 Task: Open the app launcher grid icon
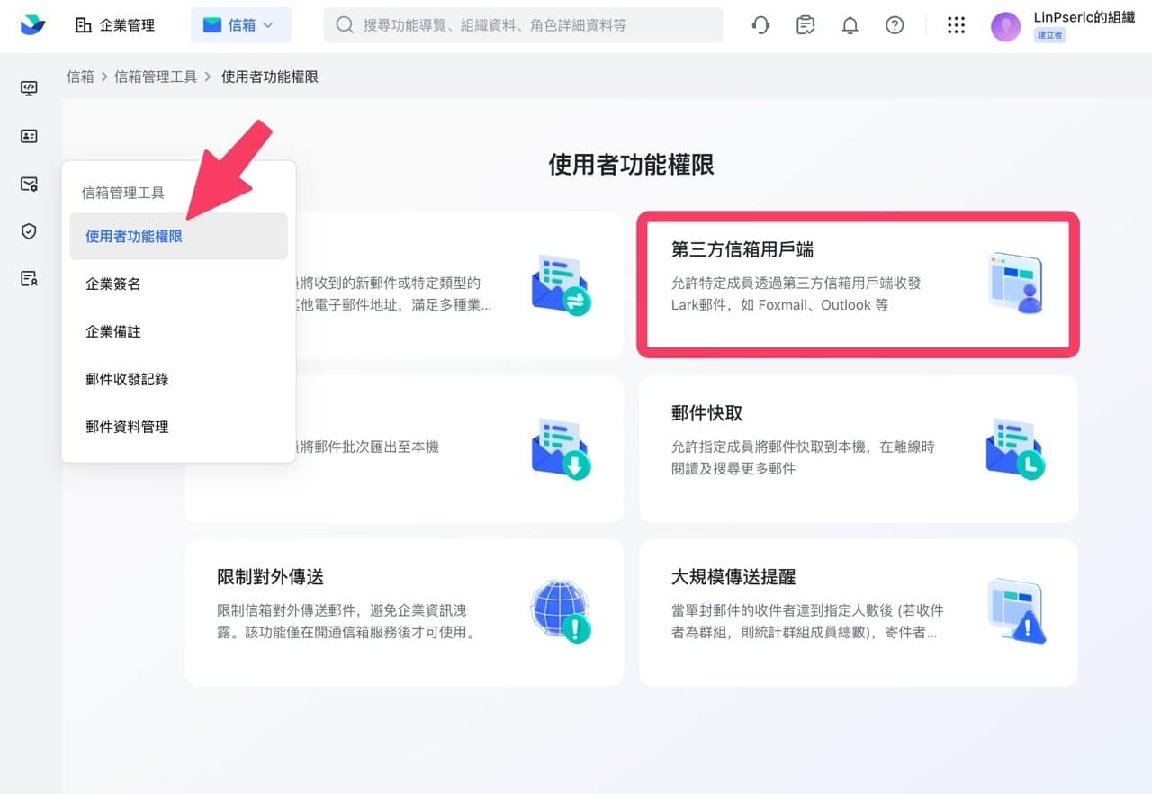[x=956, y=25]
